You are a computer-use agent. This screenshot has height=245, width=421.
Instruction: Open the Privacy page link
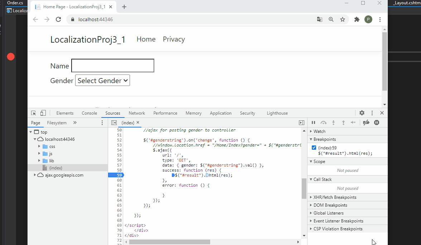pos(174,39)
